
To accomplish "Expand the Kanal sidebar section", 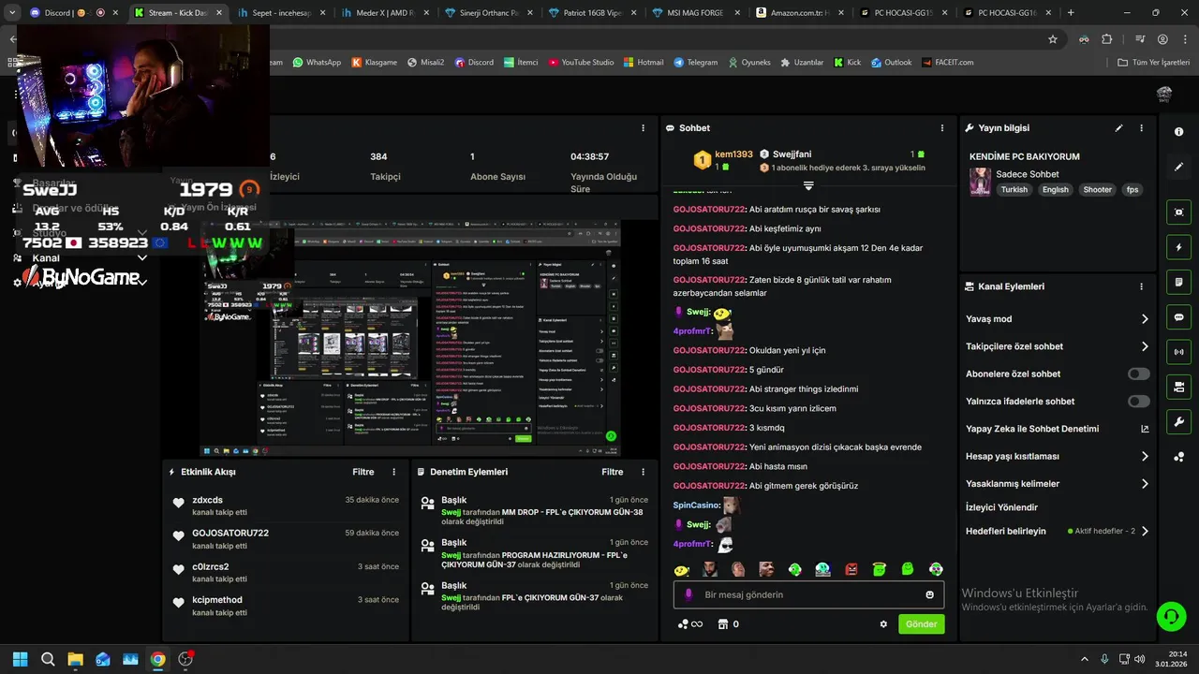I will coord(142,258).
